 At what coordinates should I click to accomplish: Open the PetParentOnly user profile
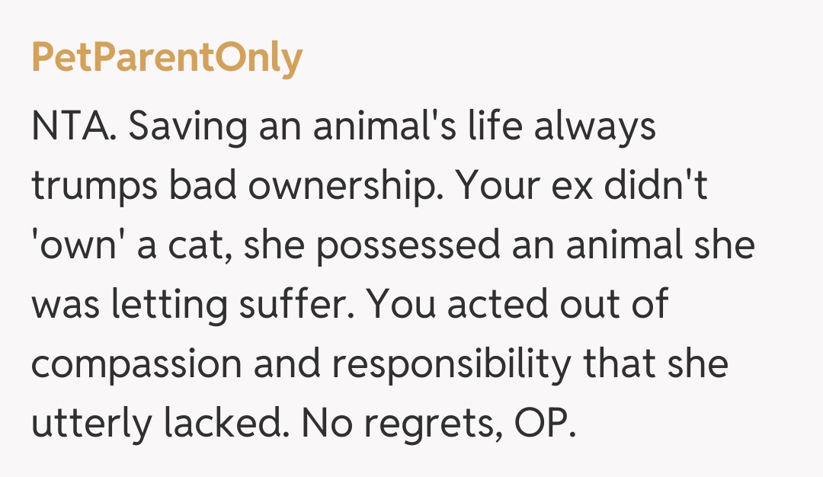167,59
